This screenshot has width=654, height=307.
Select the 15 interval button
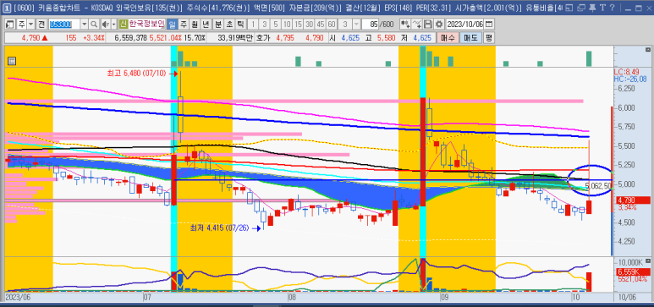tap(298, 25)
